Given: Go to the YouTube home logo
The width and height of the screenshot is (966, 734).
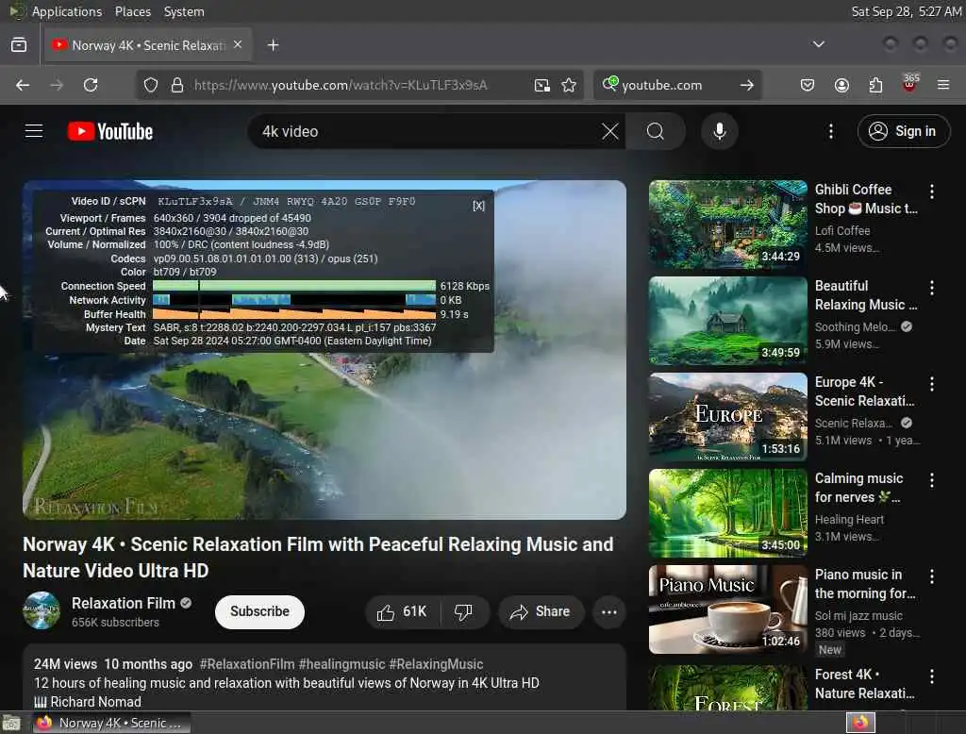Looking at the screenshot, I should tap(110, 131).
